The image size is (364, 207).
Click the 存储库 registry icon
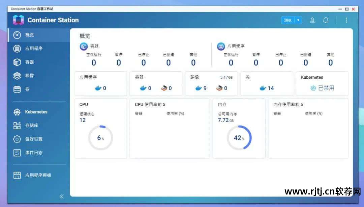[x=17, y=126]
